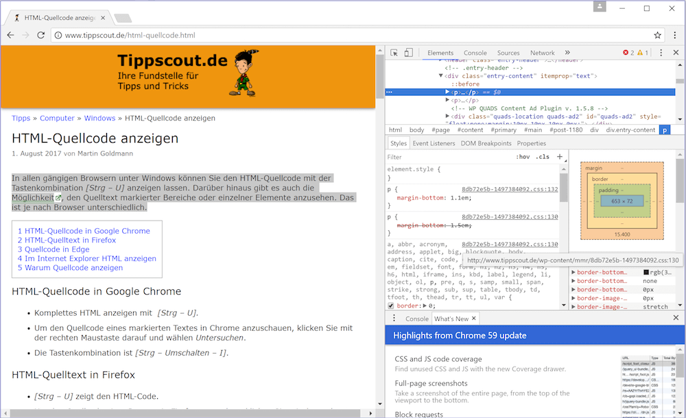Jump to Im Internet Explorer HTML anzeigen
686x418 pixels.
(x=87, y=258)
